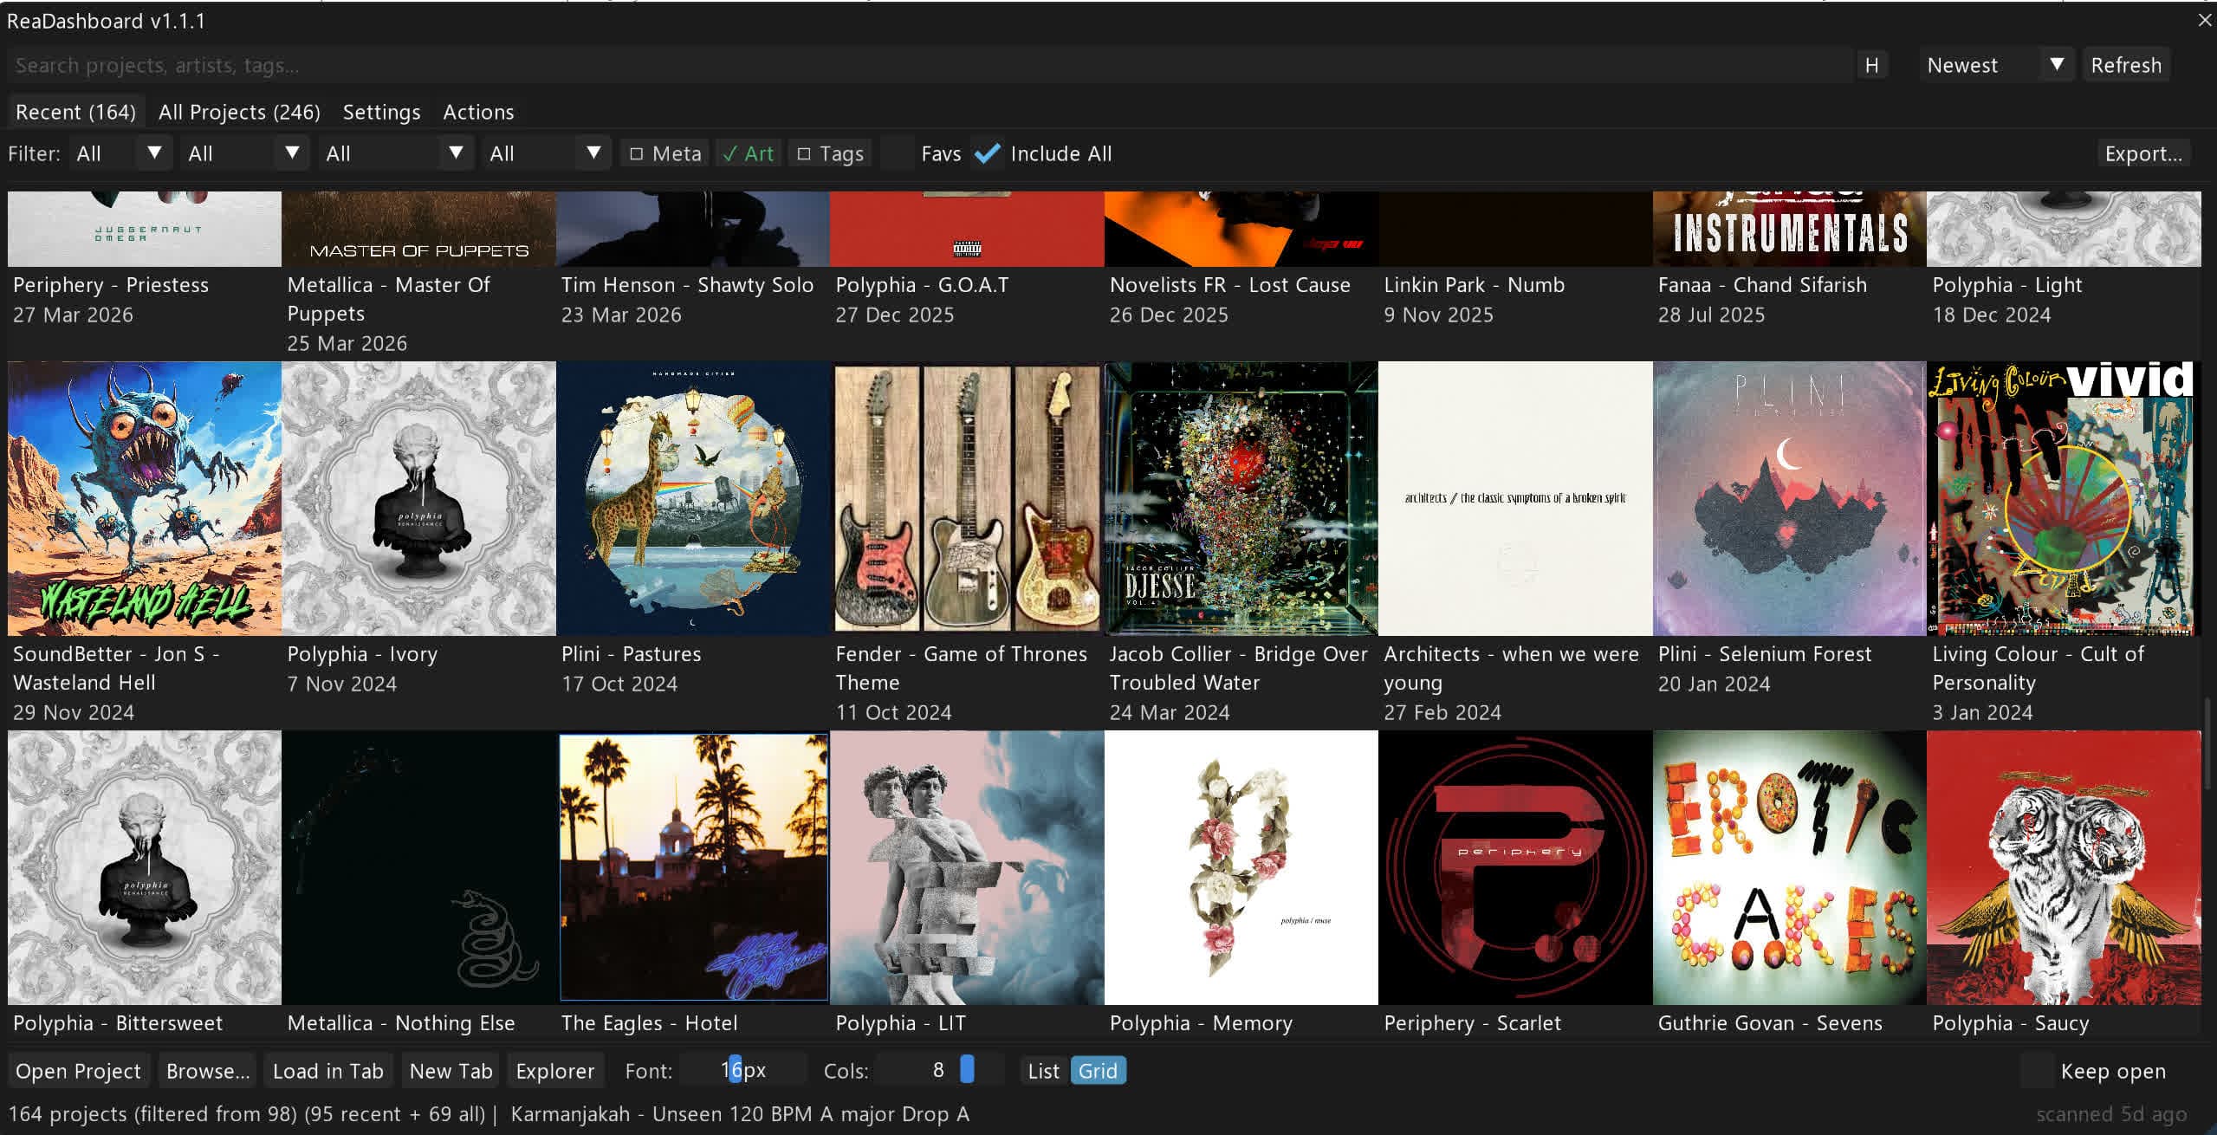This screenshot has width=2217, height=1135.
Task: Click the Polyphia - Bittersweet cover art
Action: pyautogui.click(x=145, y=867)
